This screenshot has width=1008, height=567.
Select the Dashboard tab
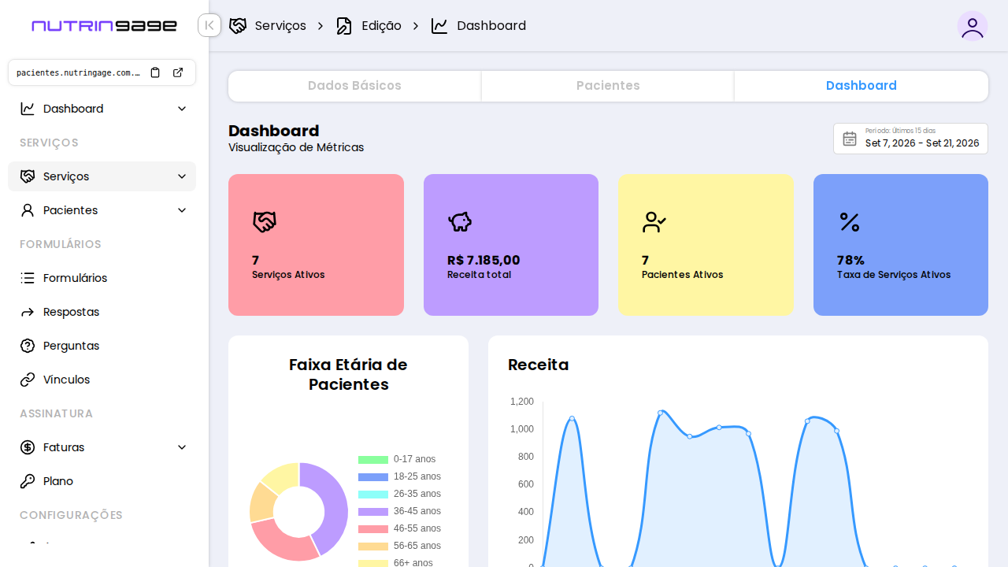[862, 86]
